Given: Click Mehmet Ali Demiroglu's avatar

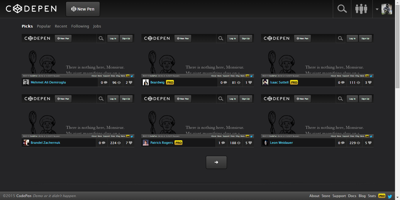Looking at the screenshot, I should [x=26, y=82].
